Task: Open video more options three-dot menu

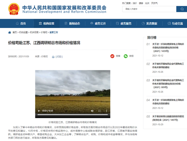Action: point(106,111)
